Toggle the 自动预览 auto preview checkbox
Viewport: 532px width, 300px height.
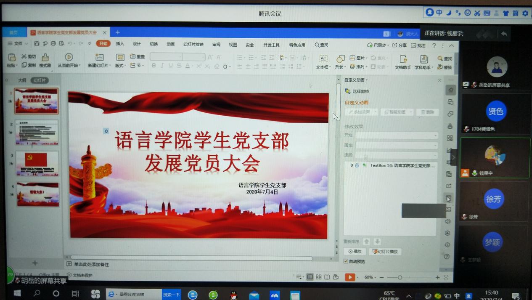(x=346, y=261)
